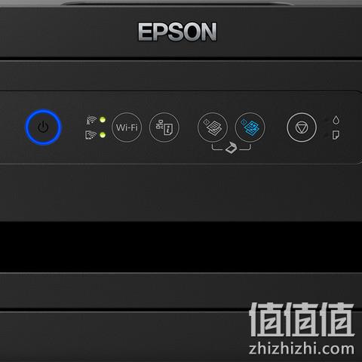Click the lower Wi-Fi Direct icon
This screenshot has width=362, height=362.
tap(90, 135)
